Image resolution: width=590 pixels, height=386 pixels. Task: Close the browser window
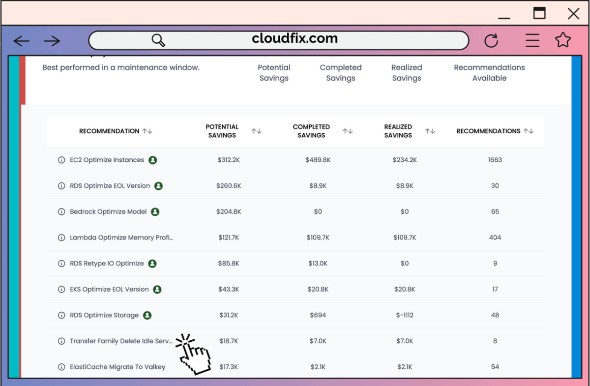(x=573, y=13)
